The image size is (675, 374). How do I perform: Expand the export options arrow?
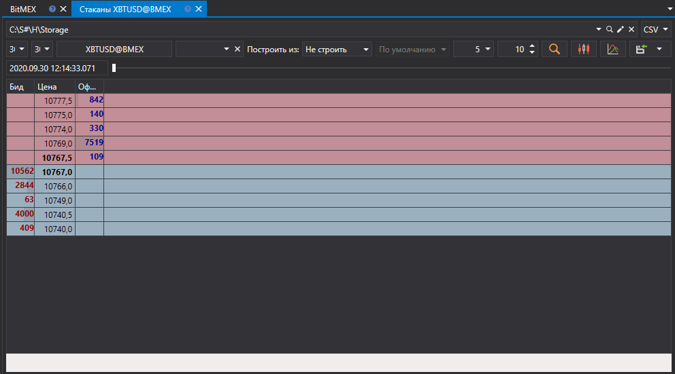(x=659, y=50)
